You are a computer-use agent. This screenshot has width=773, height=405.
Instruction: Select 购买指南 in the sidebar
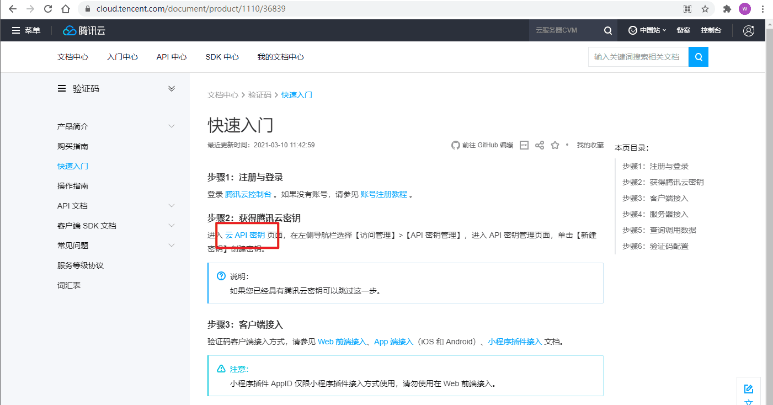pyautogui.click(x=73, y=146)
